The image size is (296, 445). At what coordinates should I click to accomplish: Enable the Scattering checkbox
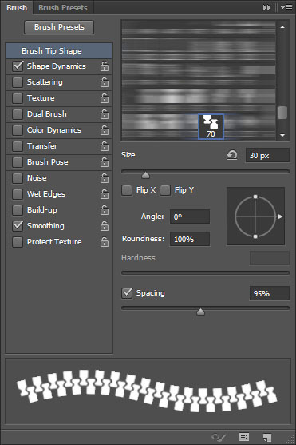[18, 82]
